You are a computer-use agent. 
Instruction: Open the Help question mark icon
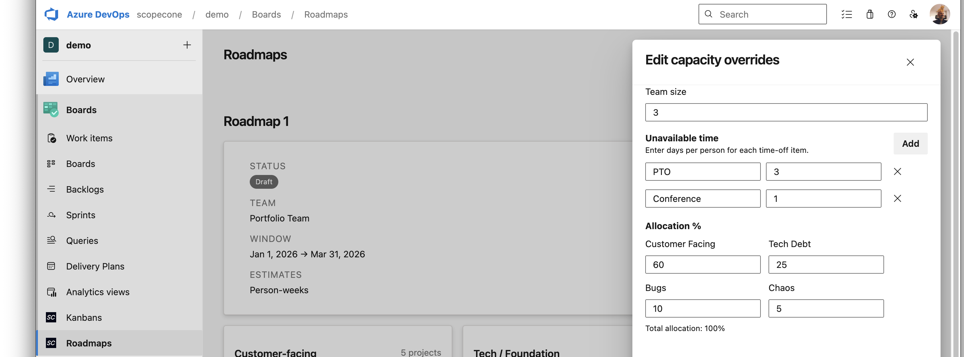pos(891,14)
